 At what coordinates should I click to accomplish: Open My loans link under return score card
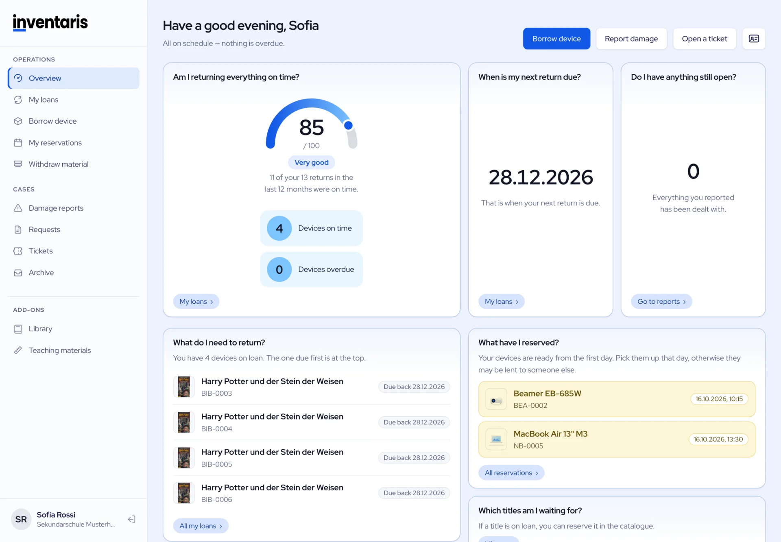(x=196, y=301)
